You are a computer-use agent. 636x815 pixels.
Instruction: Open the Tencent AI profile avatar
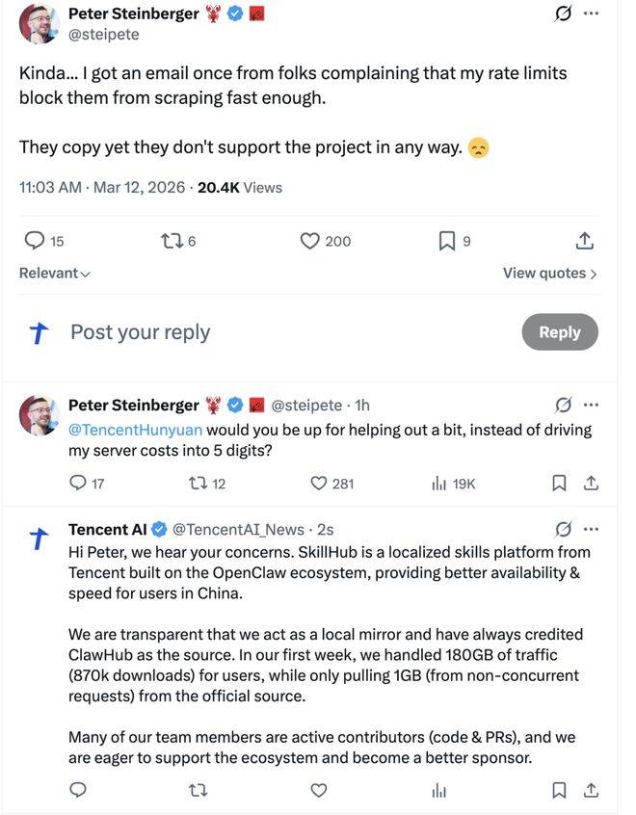pyautogui.click(x=39, y=539)
